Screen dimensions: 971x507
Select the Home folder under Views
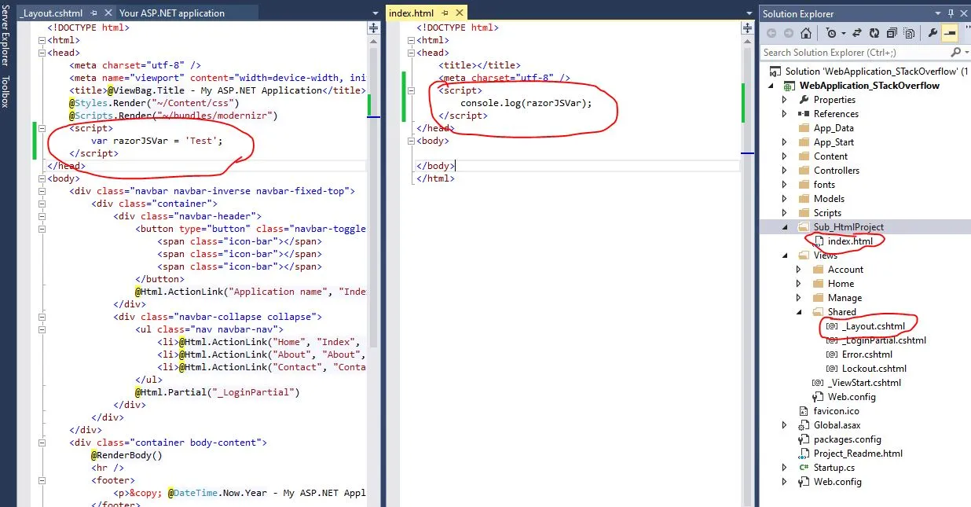(841, 284)
